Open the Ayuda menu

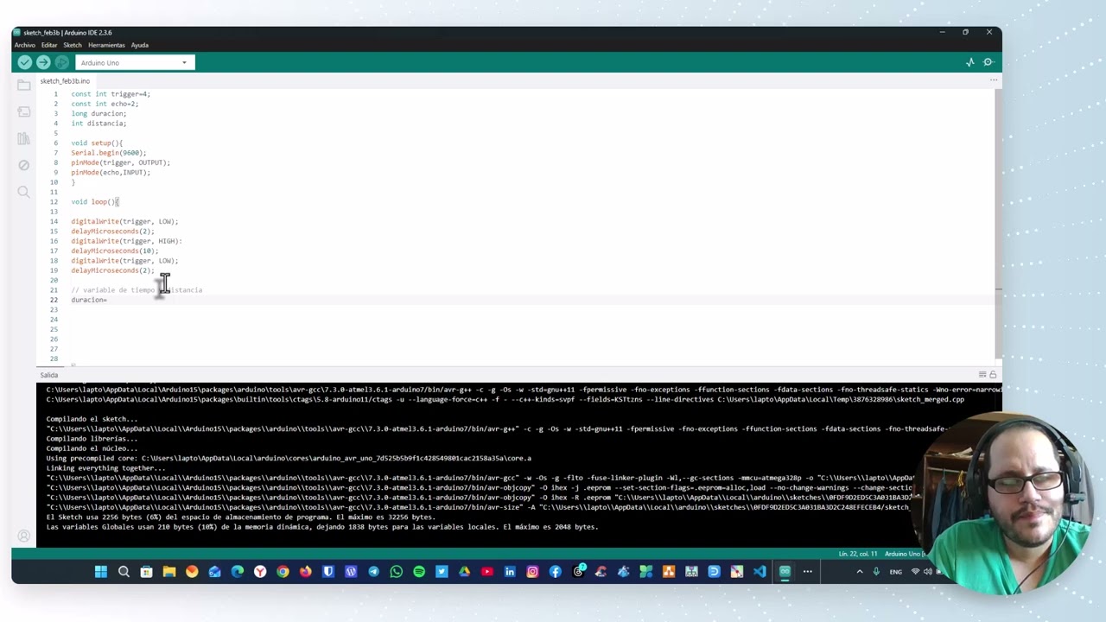pos(140,45)
